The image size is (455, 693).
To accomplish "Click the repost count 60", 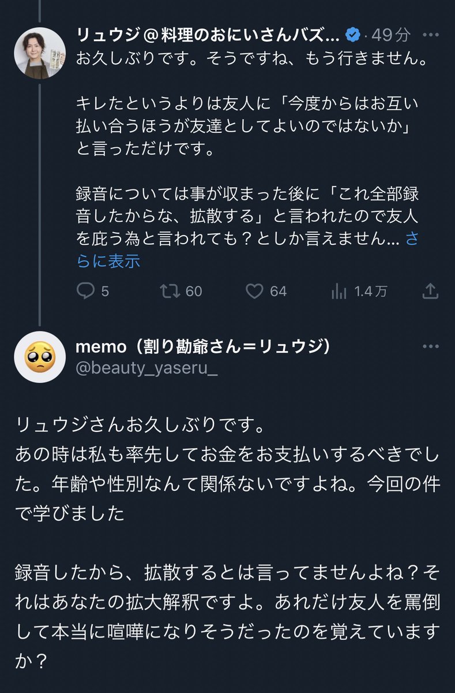I will point(194,292).
